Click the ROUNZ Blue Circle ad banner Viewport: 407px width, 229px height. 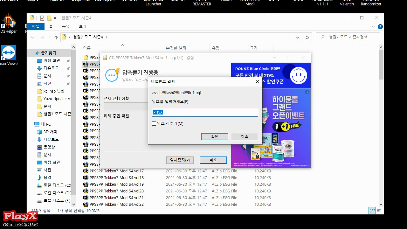271,75
